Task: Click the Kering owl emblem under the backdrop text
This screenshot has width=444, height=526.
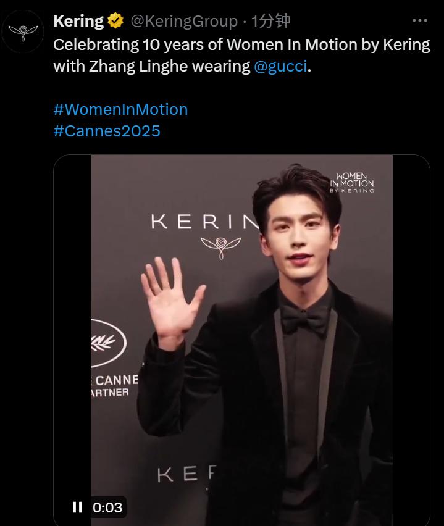Action: pyautogui.click(x=221, y=247)
